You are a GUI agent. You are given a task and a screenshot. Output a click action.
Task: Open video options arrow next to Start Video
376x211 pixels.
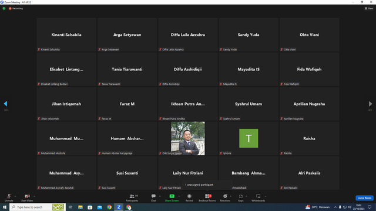(35, 196)
